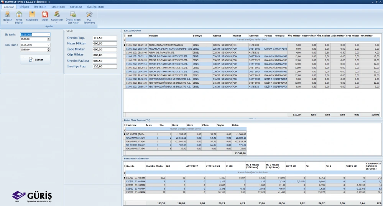The width and height of the screenshot is (383, 206).
Task: Open the Kullanıcılar users icon
Action: (x=57, y=14)
